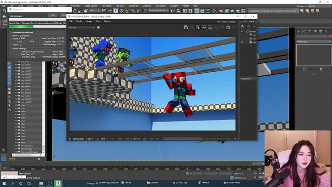This screenshot has width=332, height=187.
Task: Open the Create tab plus icon in the command panel
Action: [298, 31]
